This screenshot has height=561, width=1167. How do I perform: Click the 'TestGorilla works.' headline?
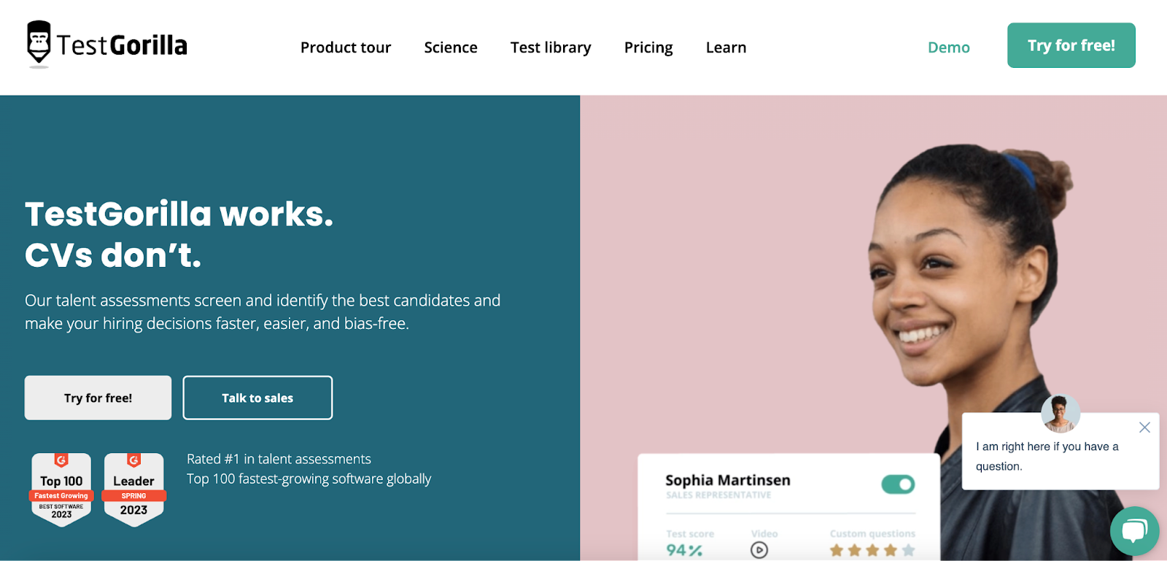point(179,214)
